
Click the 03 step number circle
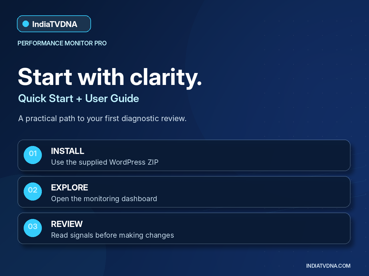(33, 228)
